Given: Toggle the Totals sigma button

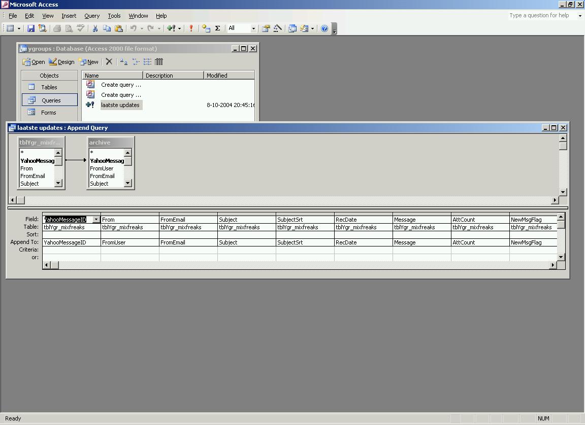Looking at the screenshot, I should pos(217,28).
